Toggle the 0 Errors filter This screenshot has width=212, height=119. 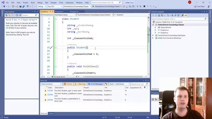[x=68, y=84]
